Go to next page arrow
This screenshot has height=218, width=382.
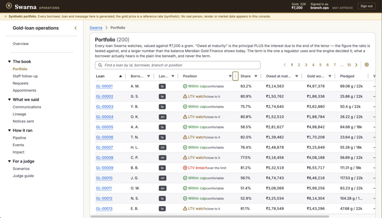point(356,65)
